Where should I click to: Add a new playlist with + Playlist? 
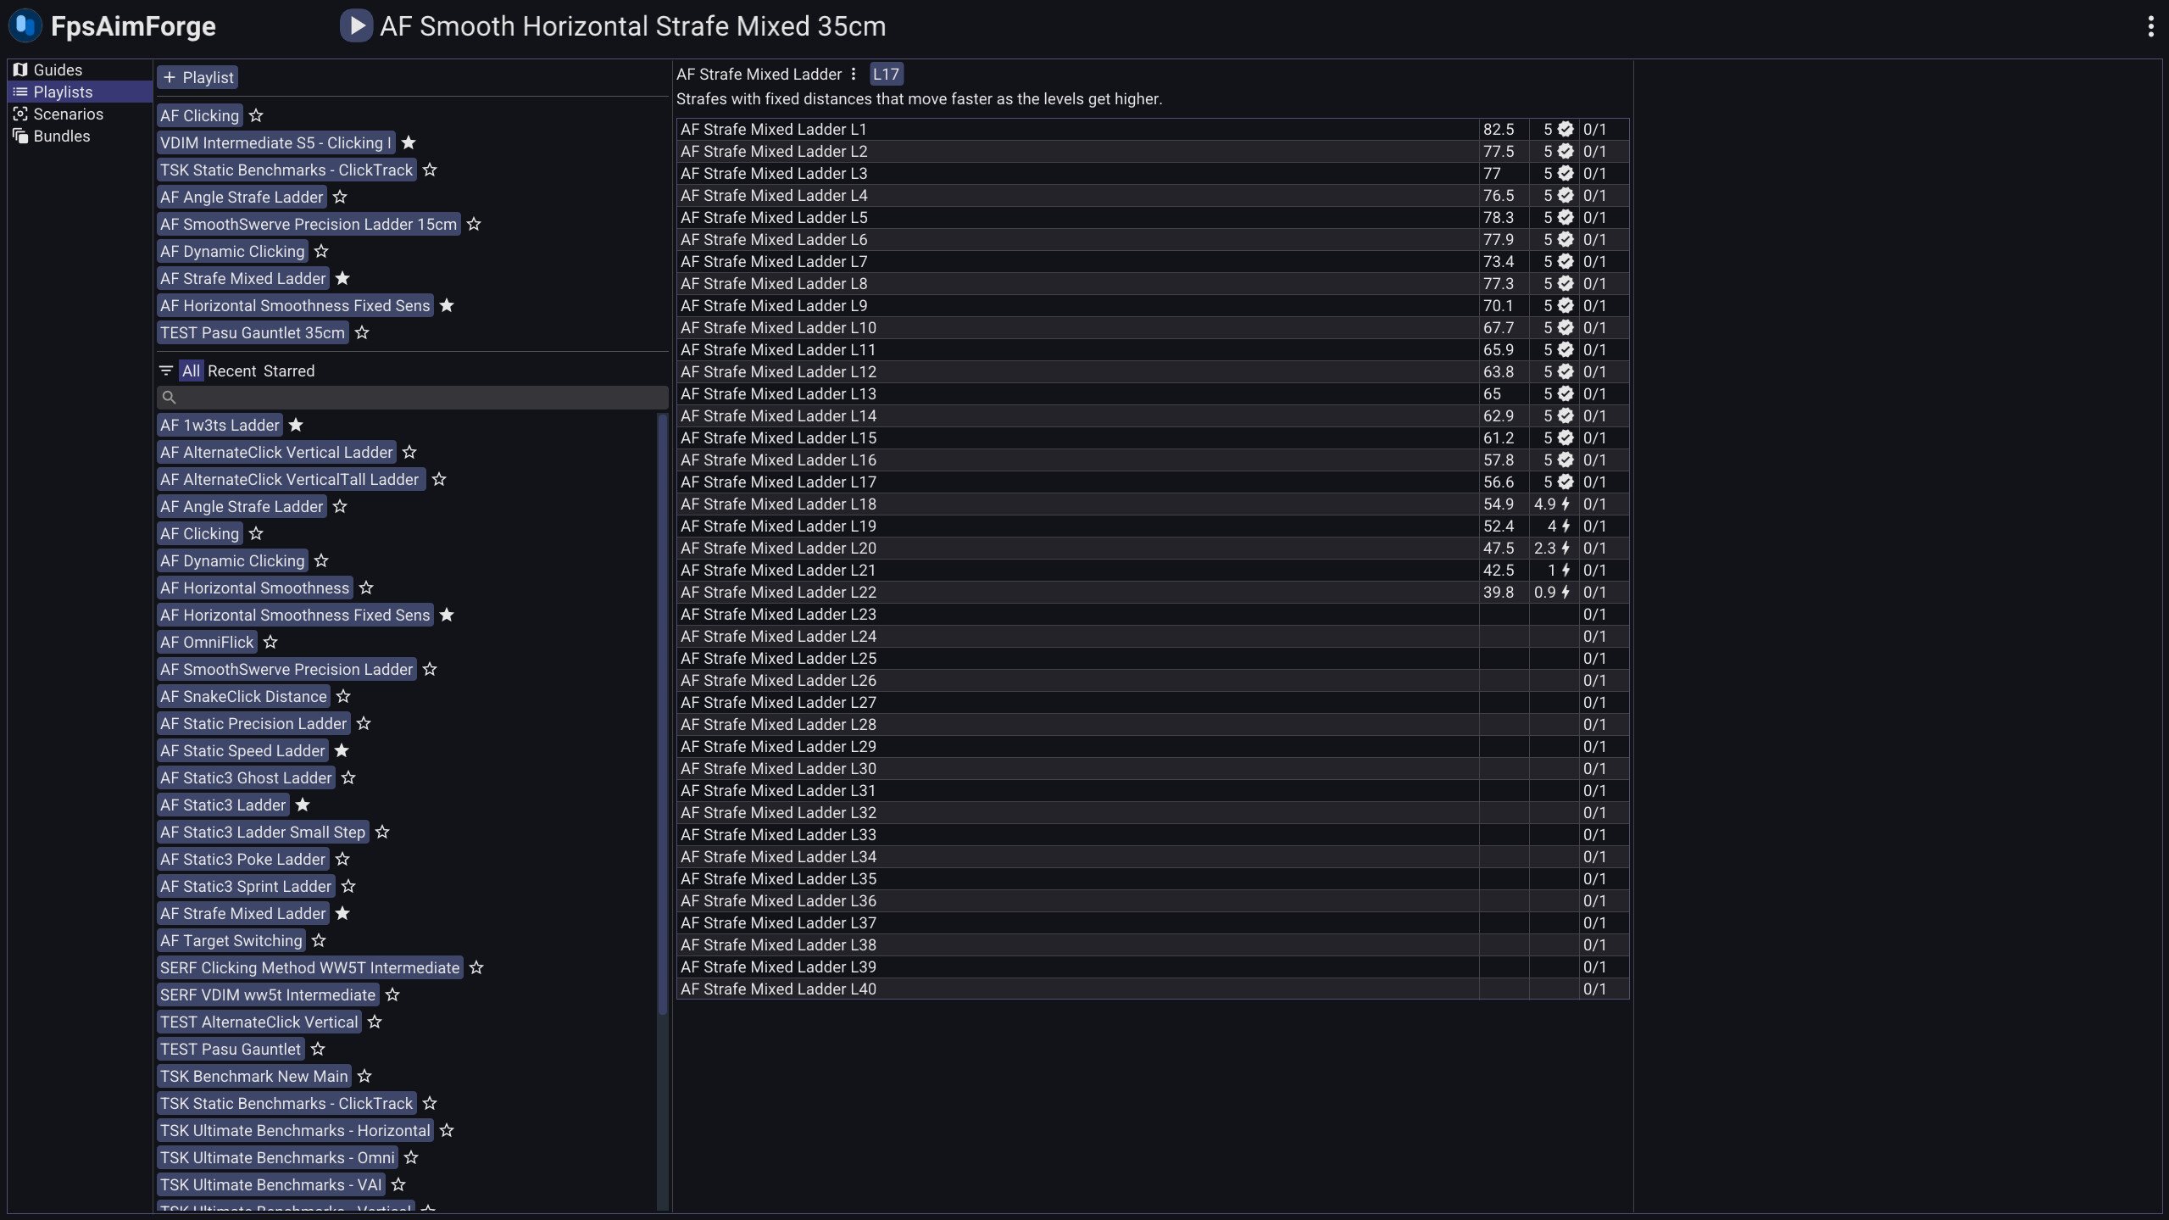pos(197,78)
